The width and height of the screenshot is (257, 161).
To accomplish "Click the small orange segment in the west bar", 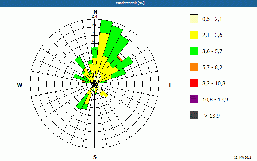I will [84, 81].
